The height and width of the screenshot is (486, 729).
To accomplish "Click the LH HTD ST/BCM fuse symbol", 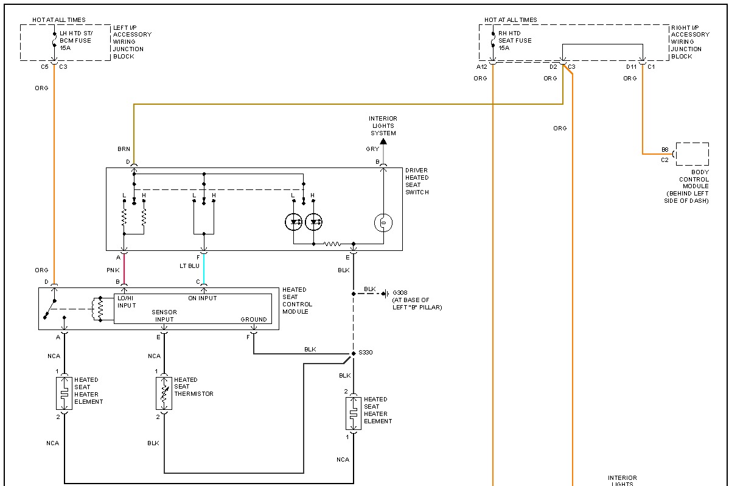I will click(54, 40).
